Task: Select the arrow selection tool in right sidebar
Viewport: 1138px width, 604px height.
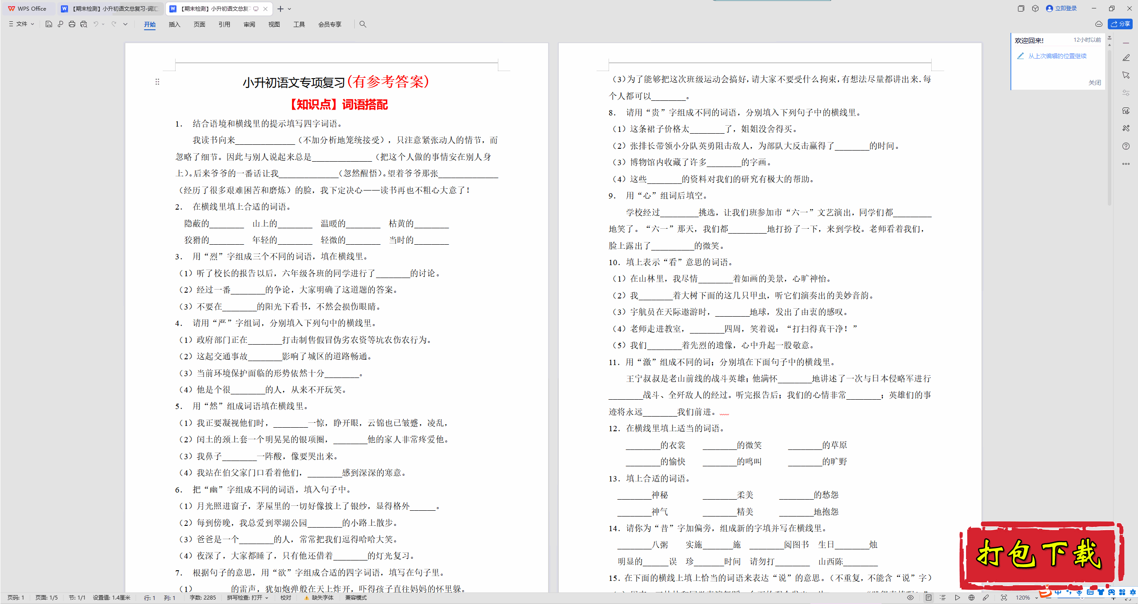Action: (1126, 75)
